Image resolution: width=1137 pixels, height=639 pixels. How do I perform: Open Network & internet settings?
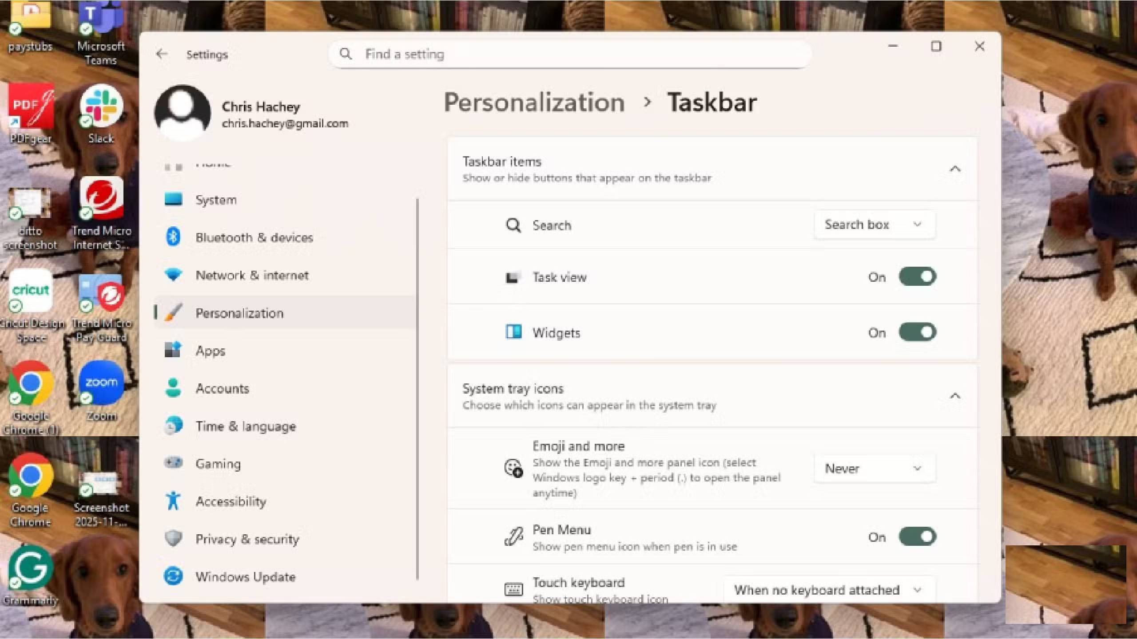pyautogui.click(x=251, y=275)
